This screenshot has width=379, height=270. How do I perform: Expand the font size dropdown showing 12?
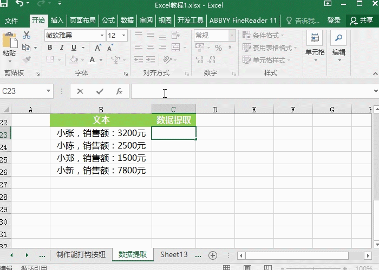pos(124,36)
